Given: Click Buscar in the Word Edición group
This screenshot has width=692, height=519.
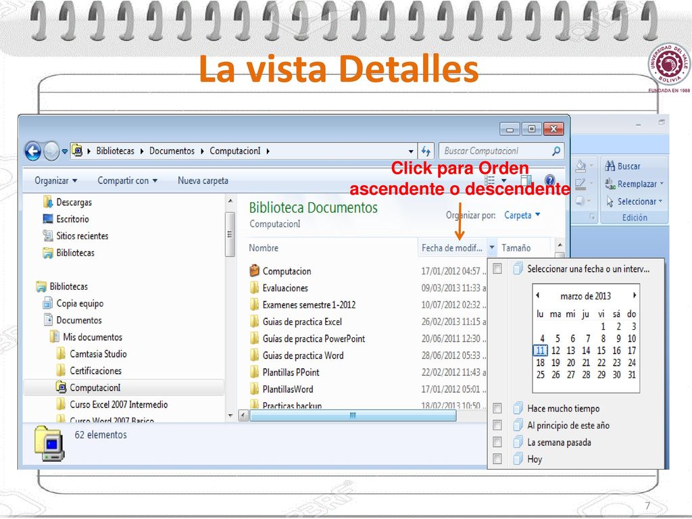Looking at the screenshot, I should 622,166.
